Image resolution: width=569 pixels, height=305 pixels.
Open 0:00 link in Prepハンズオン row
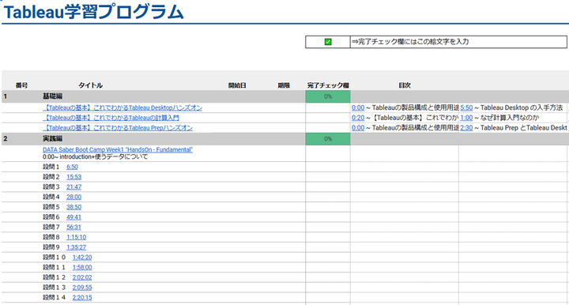358,128
